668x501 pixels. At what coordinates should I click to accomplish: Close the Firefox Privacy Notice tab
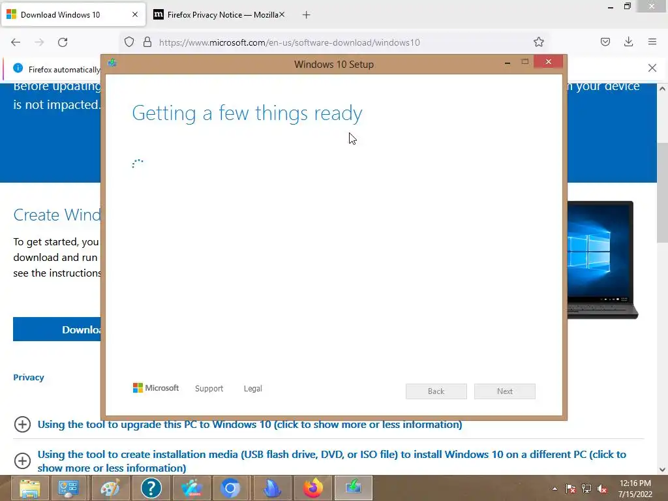282,14
